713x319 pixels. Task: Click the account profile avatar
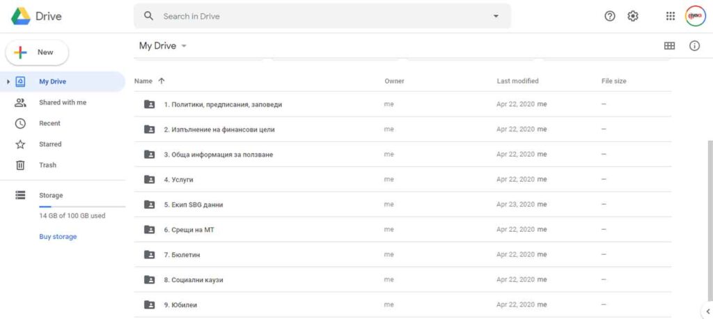coord(696,16)
